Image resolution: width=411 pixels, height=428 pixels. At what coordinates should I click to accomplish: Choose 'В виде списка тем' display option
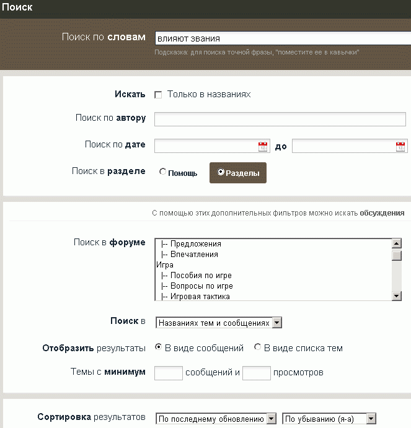[x=257, y=347]
